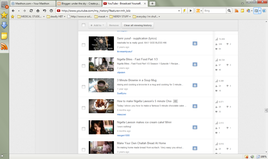
Task: Check the Nigella Bites Fast Food box
Action: (83, 66)
